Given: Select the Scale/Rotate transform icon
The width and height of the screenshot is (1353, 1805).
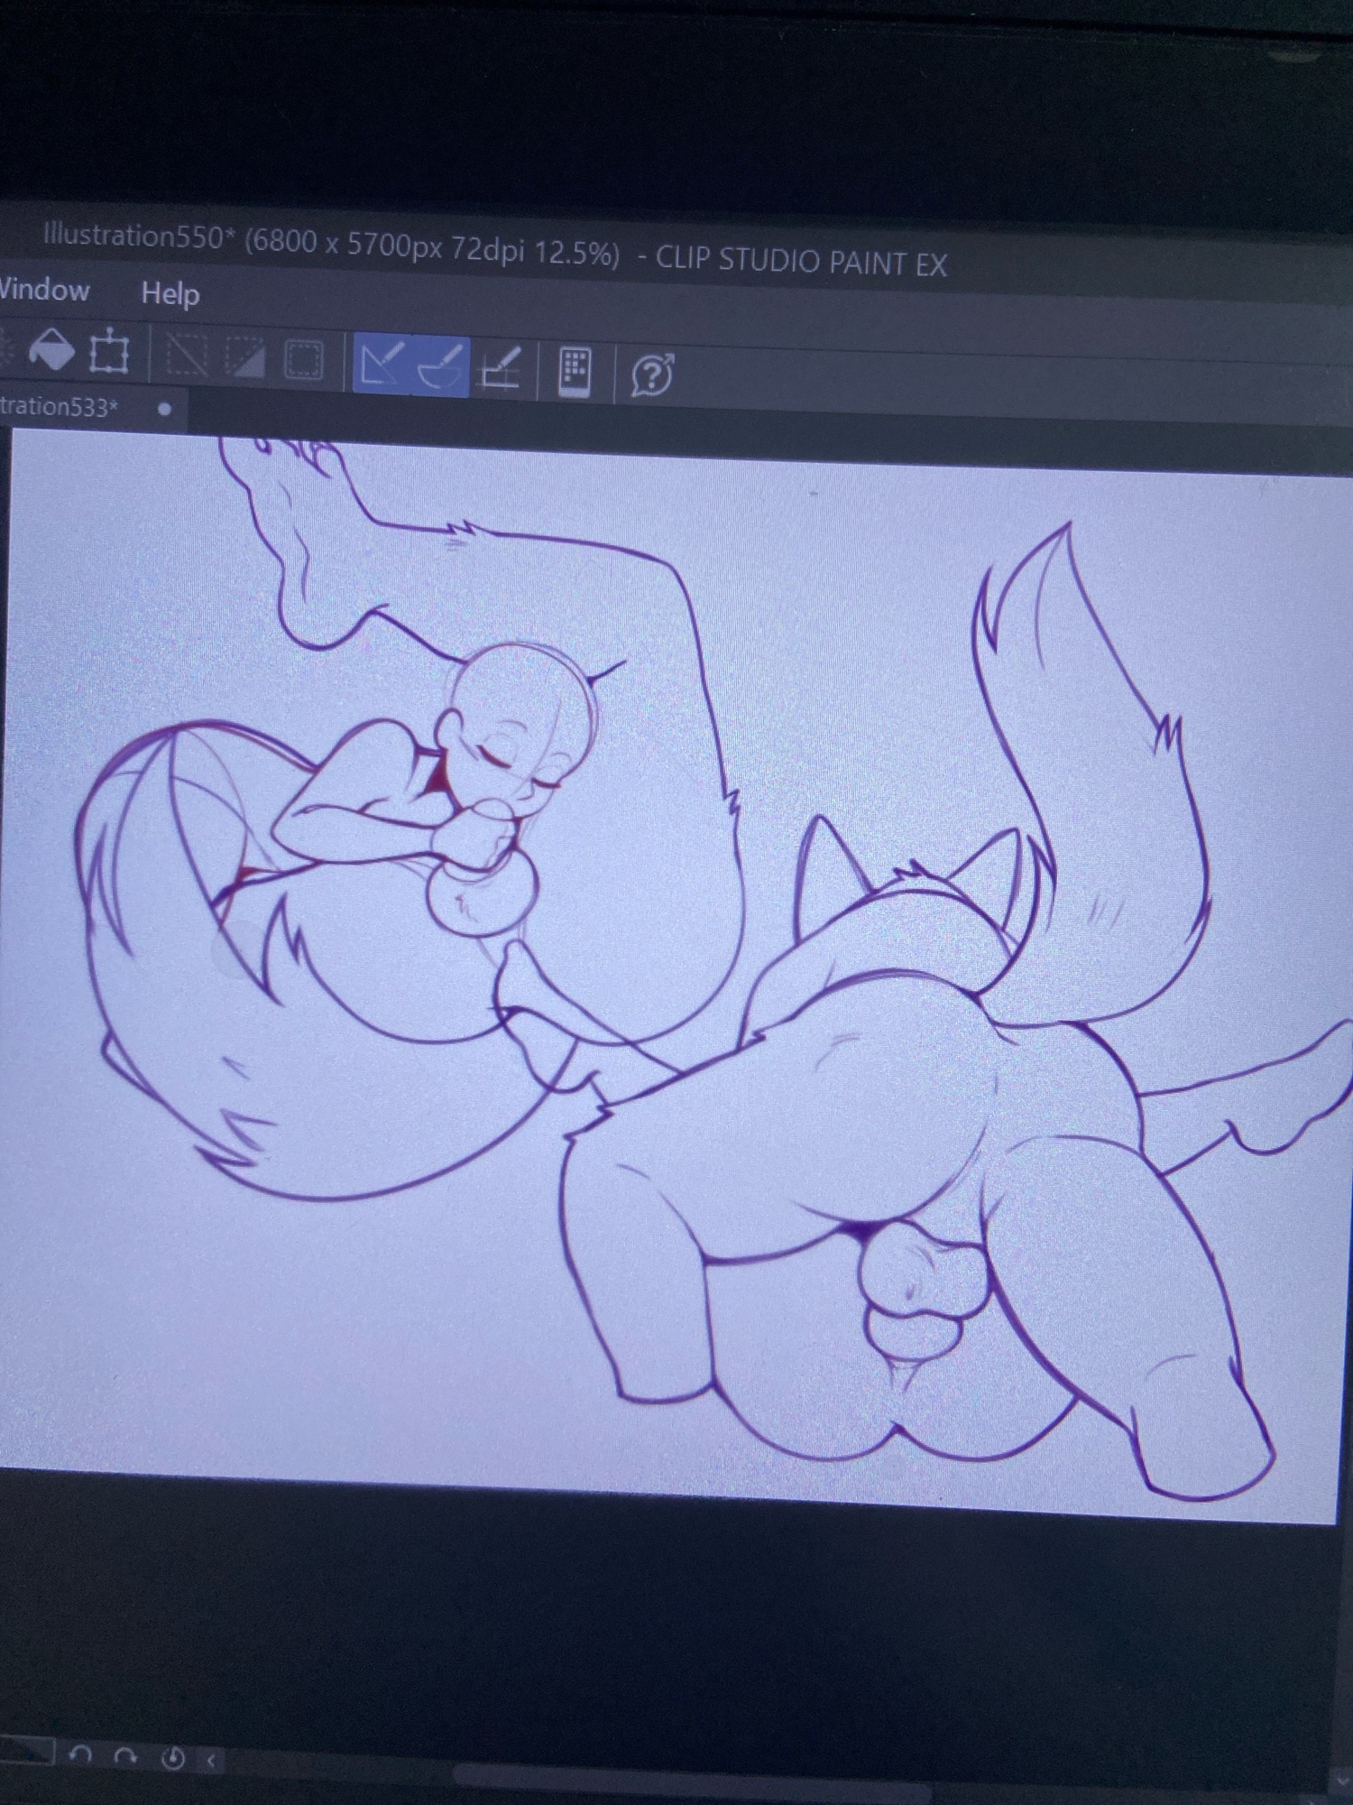Looking at the screenshot, I should pyautogui.click(x=109, y=352).
